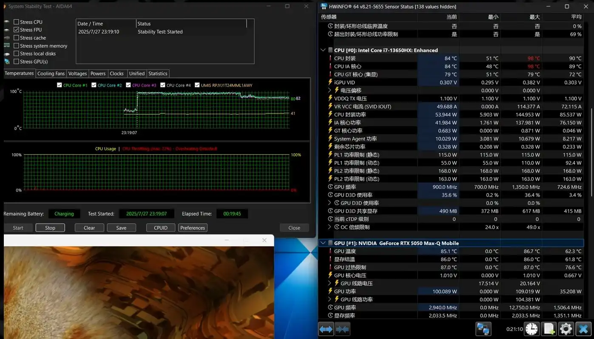This screenshot has height=339, width=594.
Task: Expand the OC 倍频限制 row
Action: (x=330, y=227)
